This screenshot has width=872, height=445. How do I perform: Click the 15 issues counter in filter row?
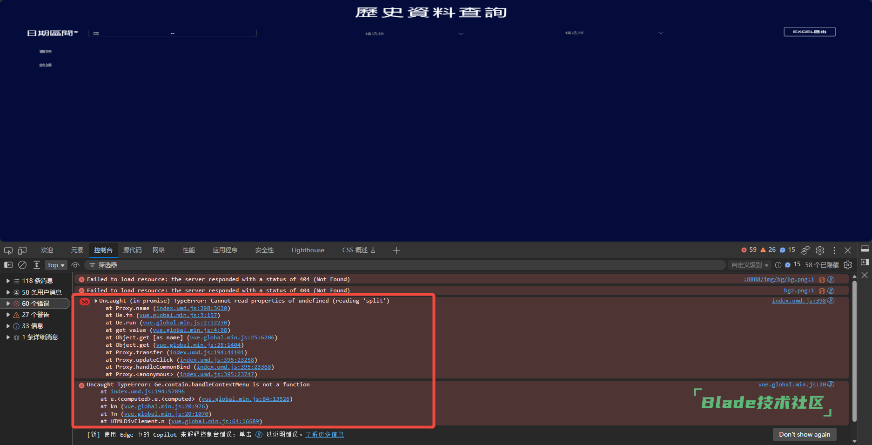point(793,265)
